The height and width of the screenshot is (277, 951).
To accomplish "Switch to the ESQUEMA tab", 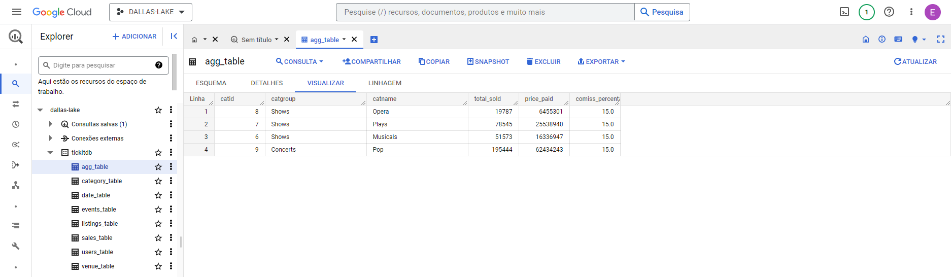I will point(211,83).
